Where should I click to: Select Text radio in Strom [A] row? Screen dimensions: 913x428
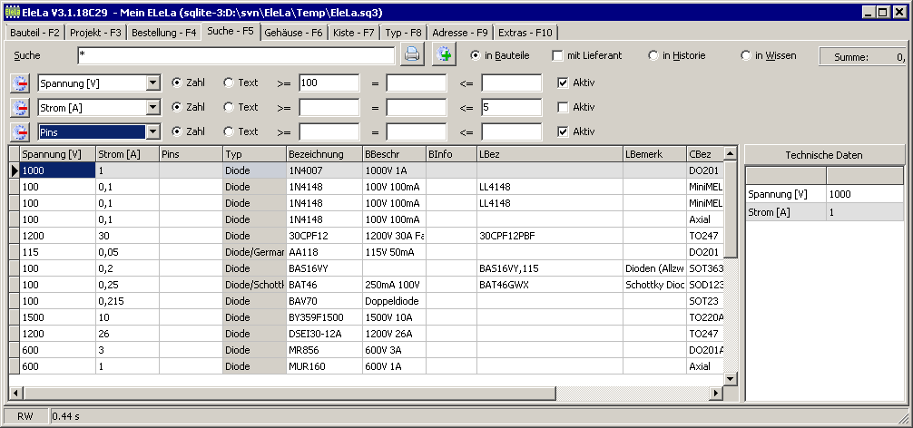[229, 108]
